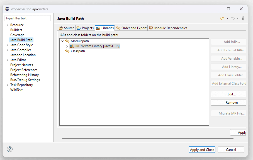Remove the selected library
The height and width of the screenshot is (160, 253).
click(229, 103)
